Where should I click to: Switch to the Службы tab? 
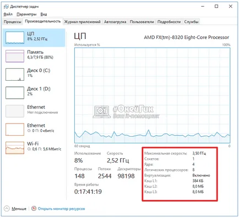191,22
